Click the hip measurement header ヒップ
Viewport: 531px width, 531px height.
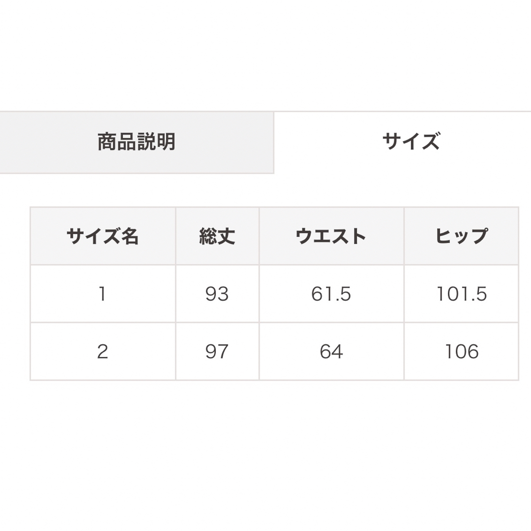(x=462, y=236)
